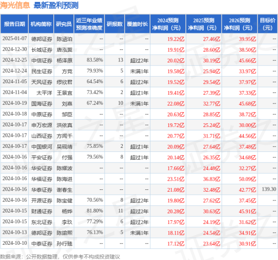Select the 2024 forecast 23.51亿
The height and width of the screenshot is (260, 278).
176,179
